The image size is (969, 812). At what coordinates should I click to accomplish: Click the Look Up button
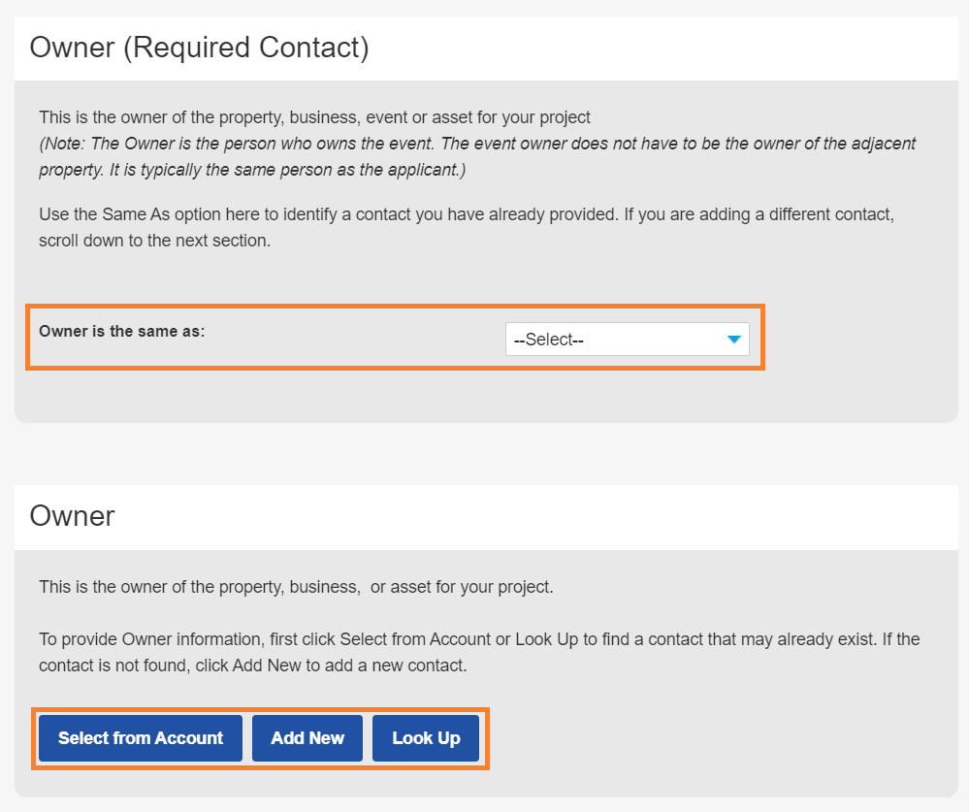426,738
